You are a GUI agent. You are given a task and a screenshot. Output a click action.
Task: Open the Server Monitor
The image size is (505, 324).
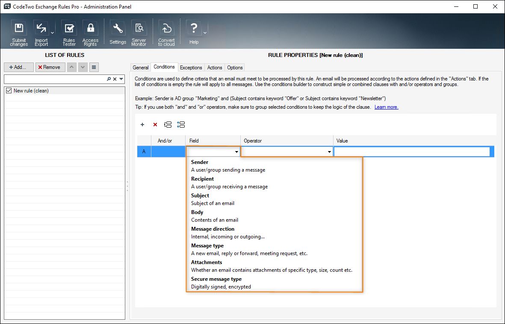point(139,33)
